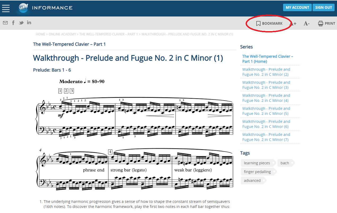
Task: Share page via email icon
Action: click(x=5, y=23)
